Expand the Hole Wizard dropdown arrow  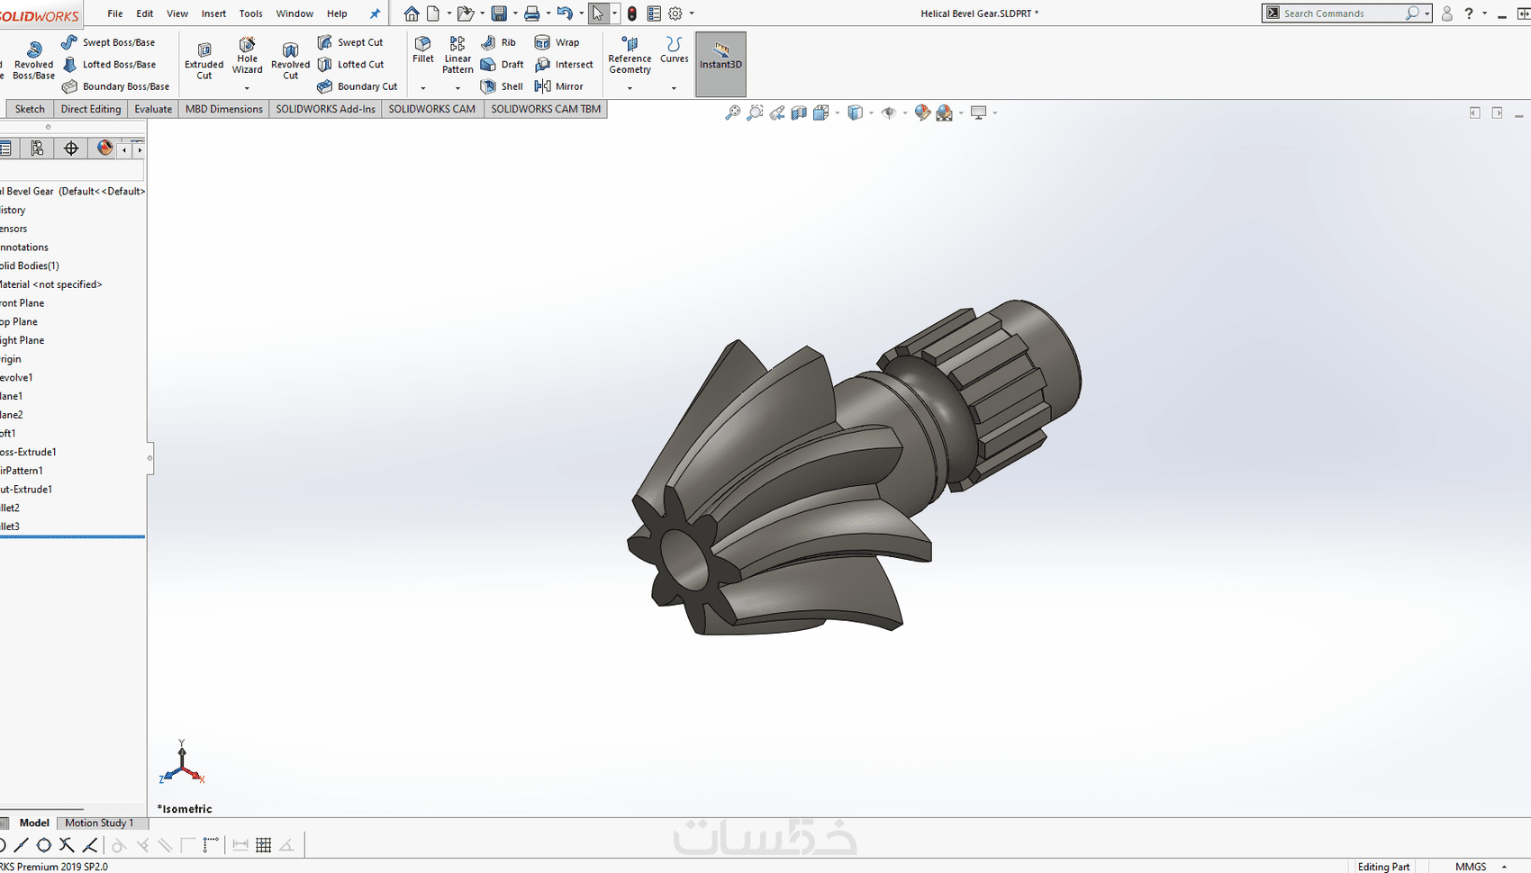247,88
